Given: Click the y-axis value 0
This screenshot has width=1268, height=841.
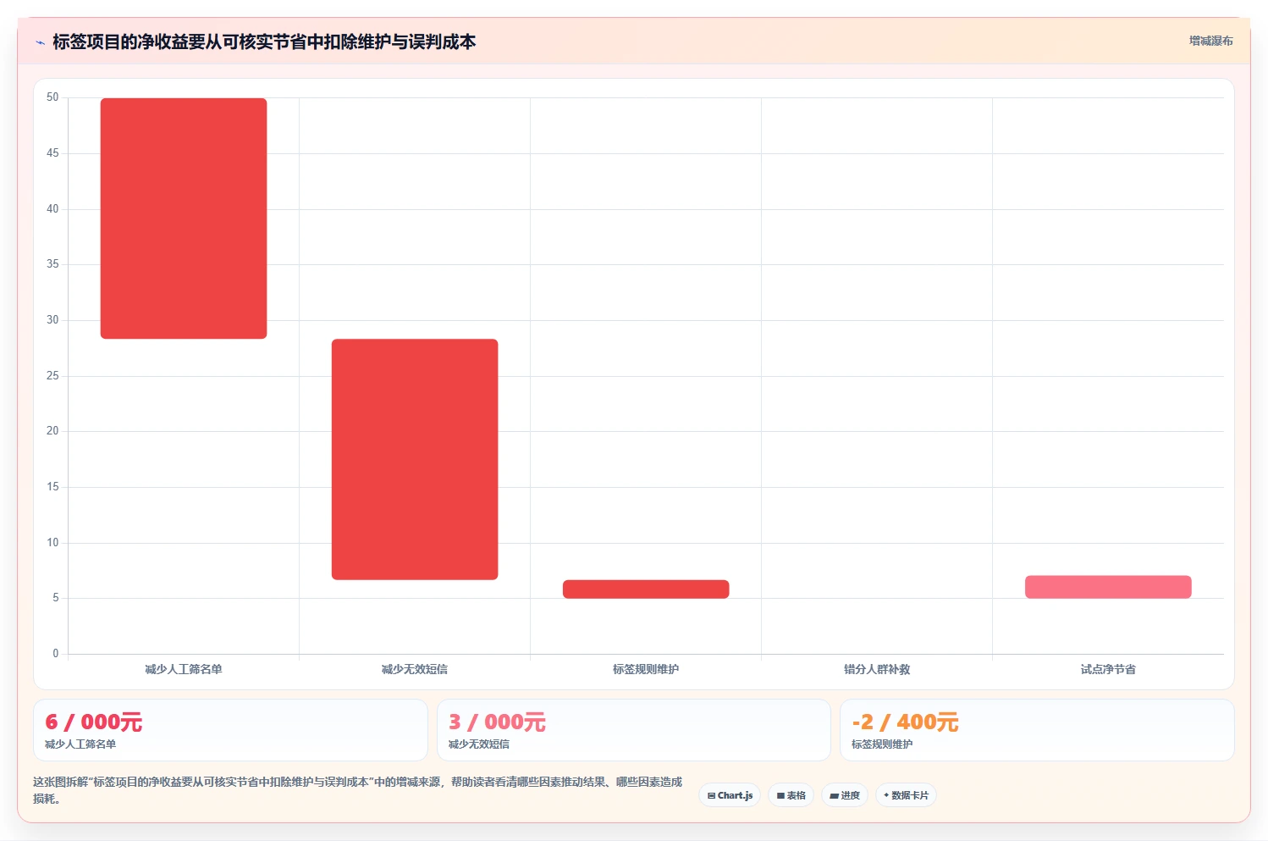Looking at the screenshot, I should (56, 654).
